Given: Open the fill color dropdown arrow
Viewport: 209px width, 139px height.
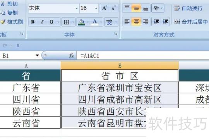Looking at the screenshot, I should point(88,22).
